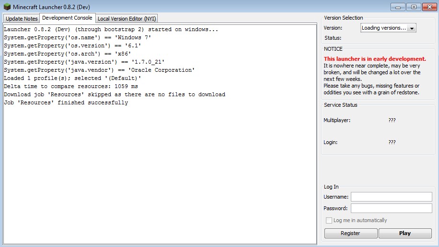The image size is (439, 247).
Task: Click the Multiplayer service status label
Action: click(x=337, y=120)
